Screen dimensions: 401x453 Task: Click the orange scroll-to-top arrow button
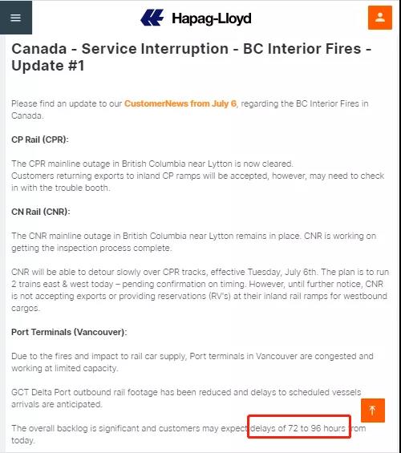click(373, 411)
